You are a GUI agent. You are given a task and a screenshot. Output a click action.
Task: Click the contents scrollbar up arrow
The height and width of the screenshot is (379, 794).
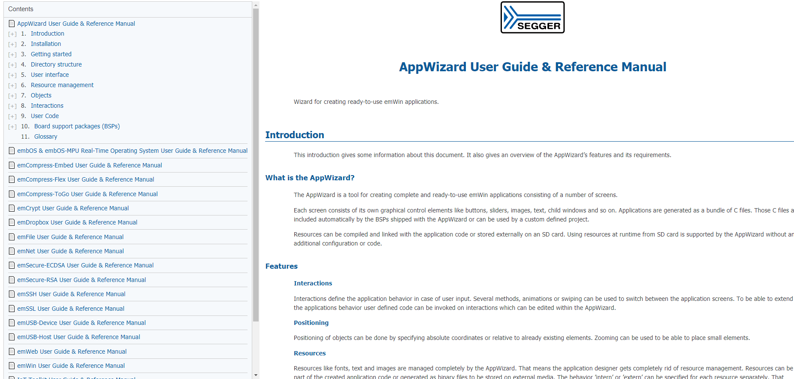click(256, 5)
